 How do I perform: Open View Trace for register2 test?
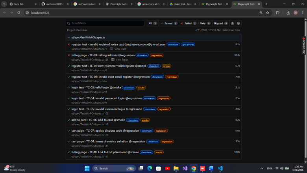(118, 49)
